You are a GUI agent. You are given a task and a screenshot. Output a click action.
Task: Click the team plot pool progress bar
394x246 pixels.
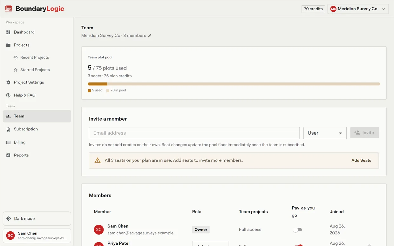(234, 84)
